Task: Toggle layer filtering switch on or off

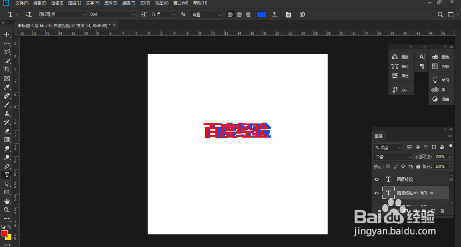Action: point(451,147)
